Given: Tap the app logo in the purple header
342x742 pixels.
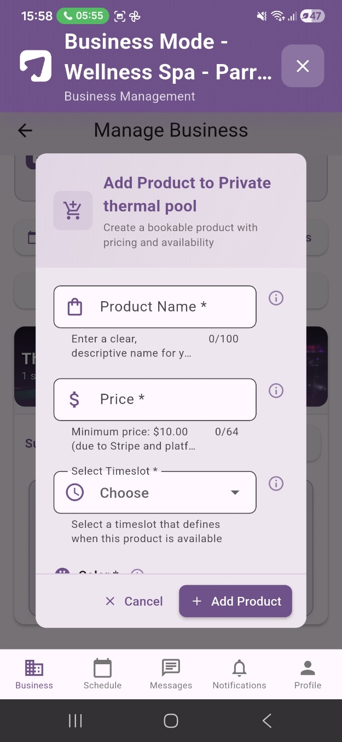Looking at the screenshot, I should tap(36, 66).
